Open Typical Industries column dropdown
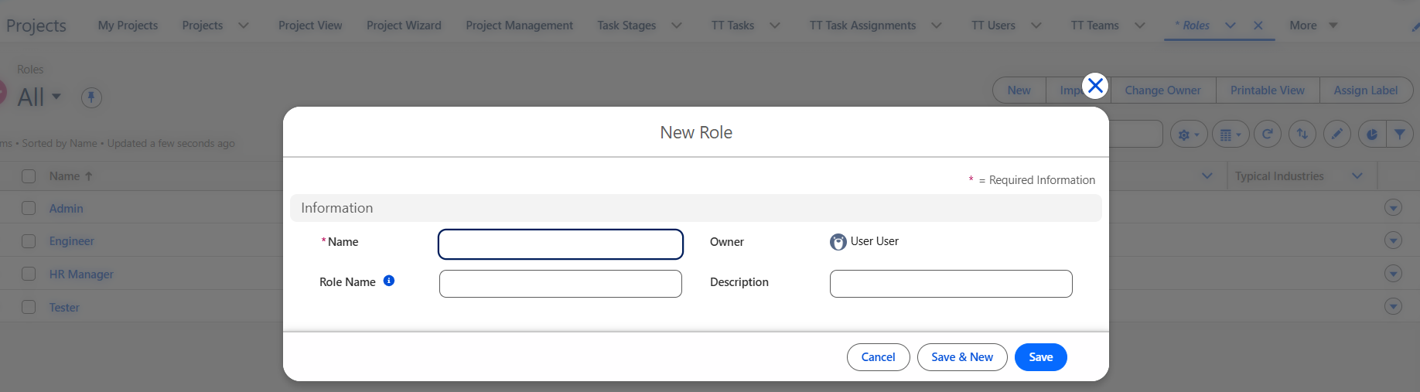The height and width of the screenshot is (392, 1420). 1357,176
